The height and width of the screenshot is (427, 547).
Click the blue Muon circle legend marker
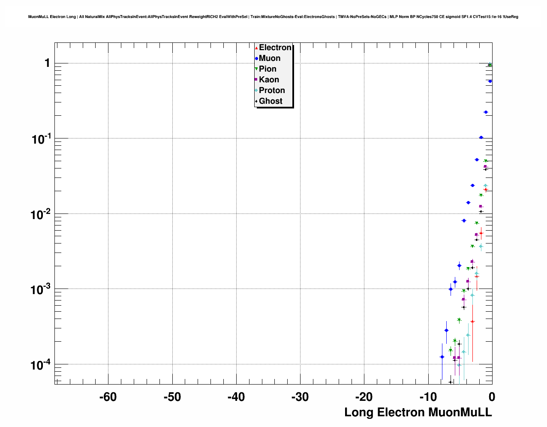pos(256,59)
